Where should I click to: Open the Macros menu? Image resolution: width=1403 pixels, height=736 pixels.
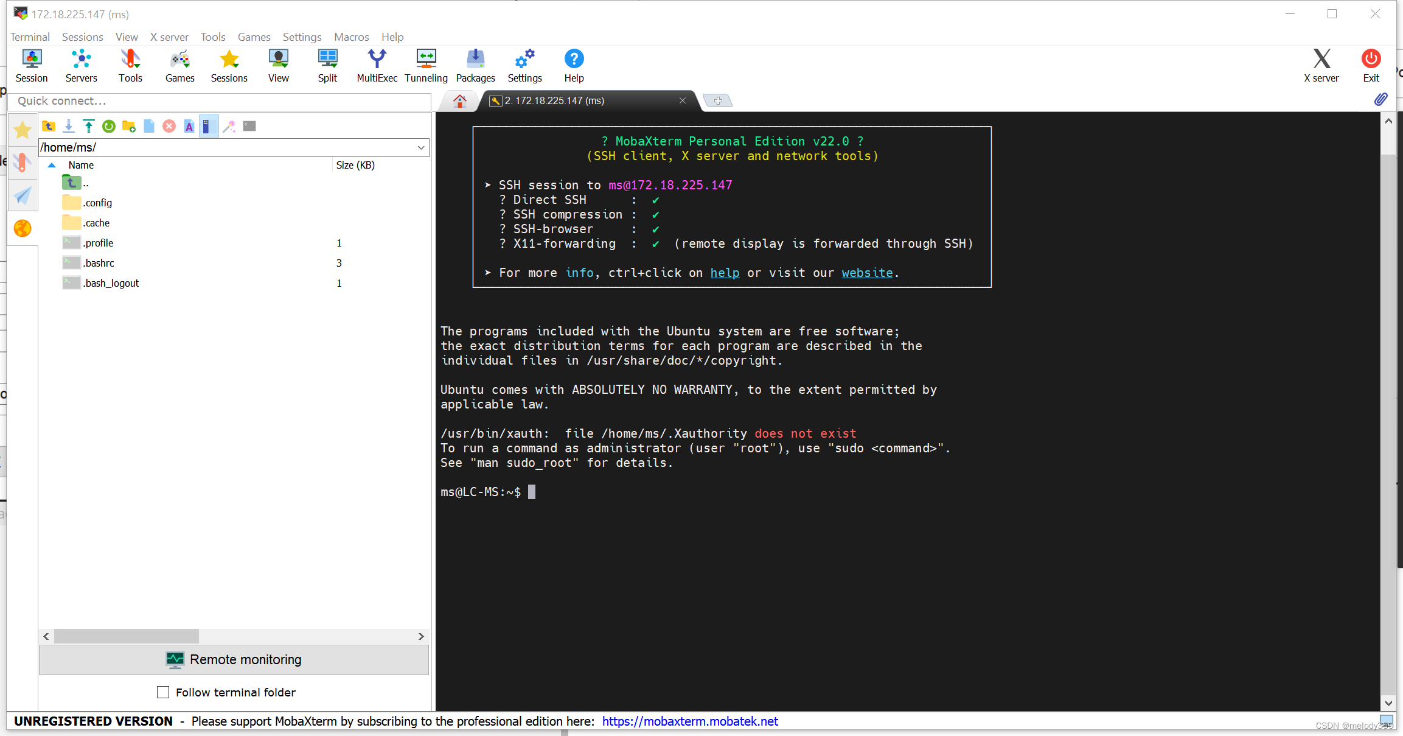351,37
